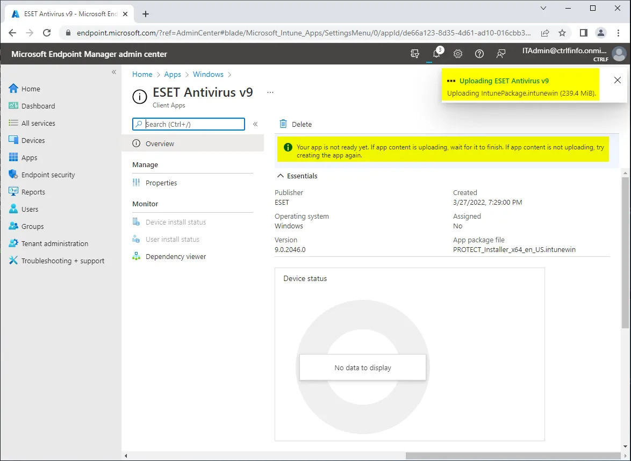This screenshot has height=461, width=631.
Task: Click the account avatar in portal header
Action: click(619, 54)
